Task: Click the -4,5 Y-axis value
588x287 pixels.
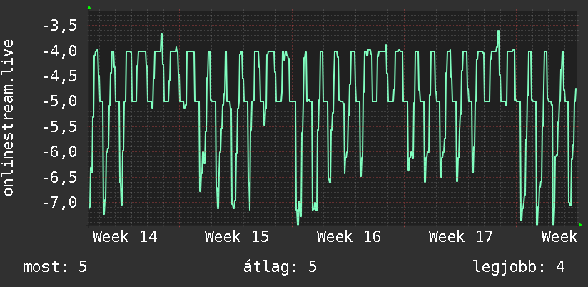Action: [60, 76]
